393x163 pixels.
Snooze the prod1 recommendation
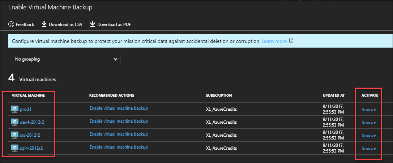point(369,110)
